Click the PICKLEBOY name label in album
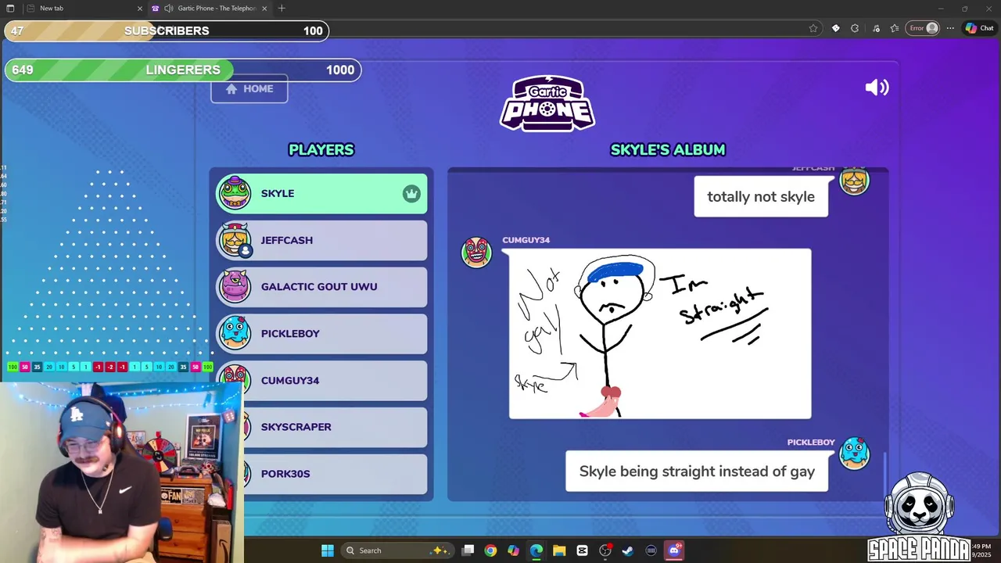Image resolution: width=1001 pixels, height=563 pixels. 811,443
